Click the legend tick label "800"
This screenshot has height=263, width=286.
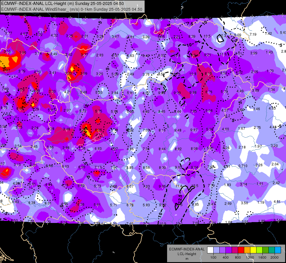pos(238,257)
